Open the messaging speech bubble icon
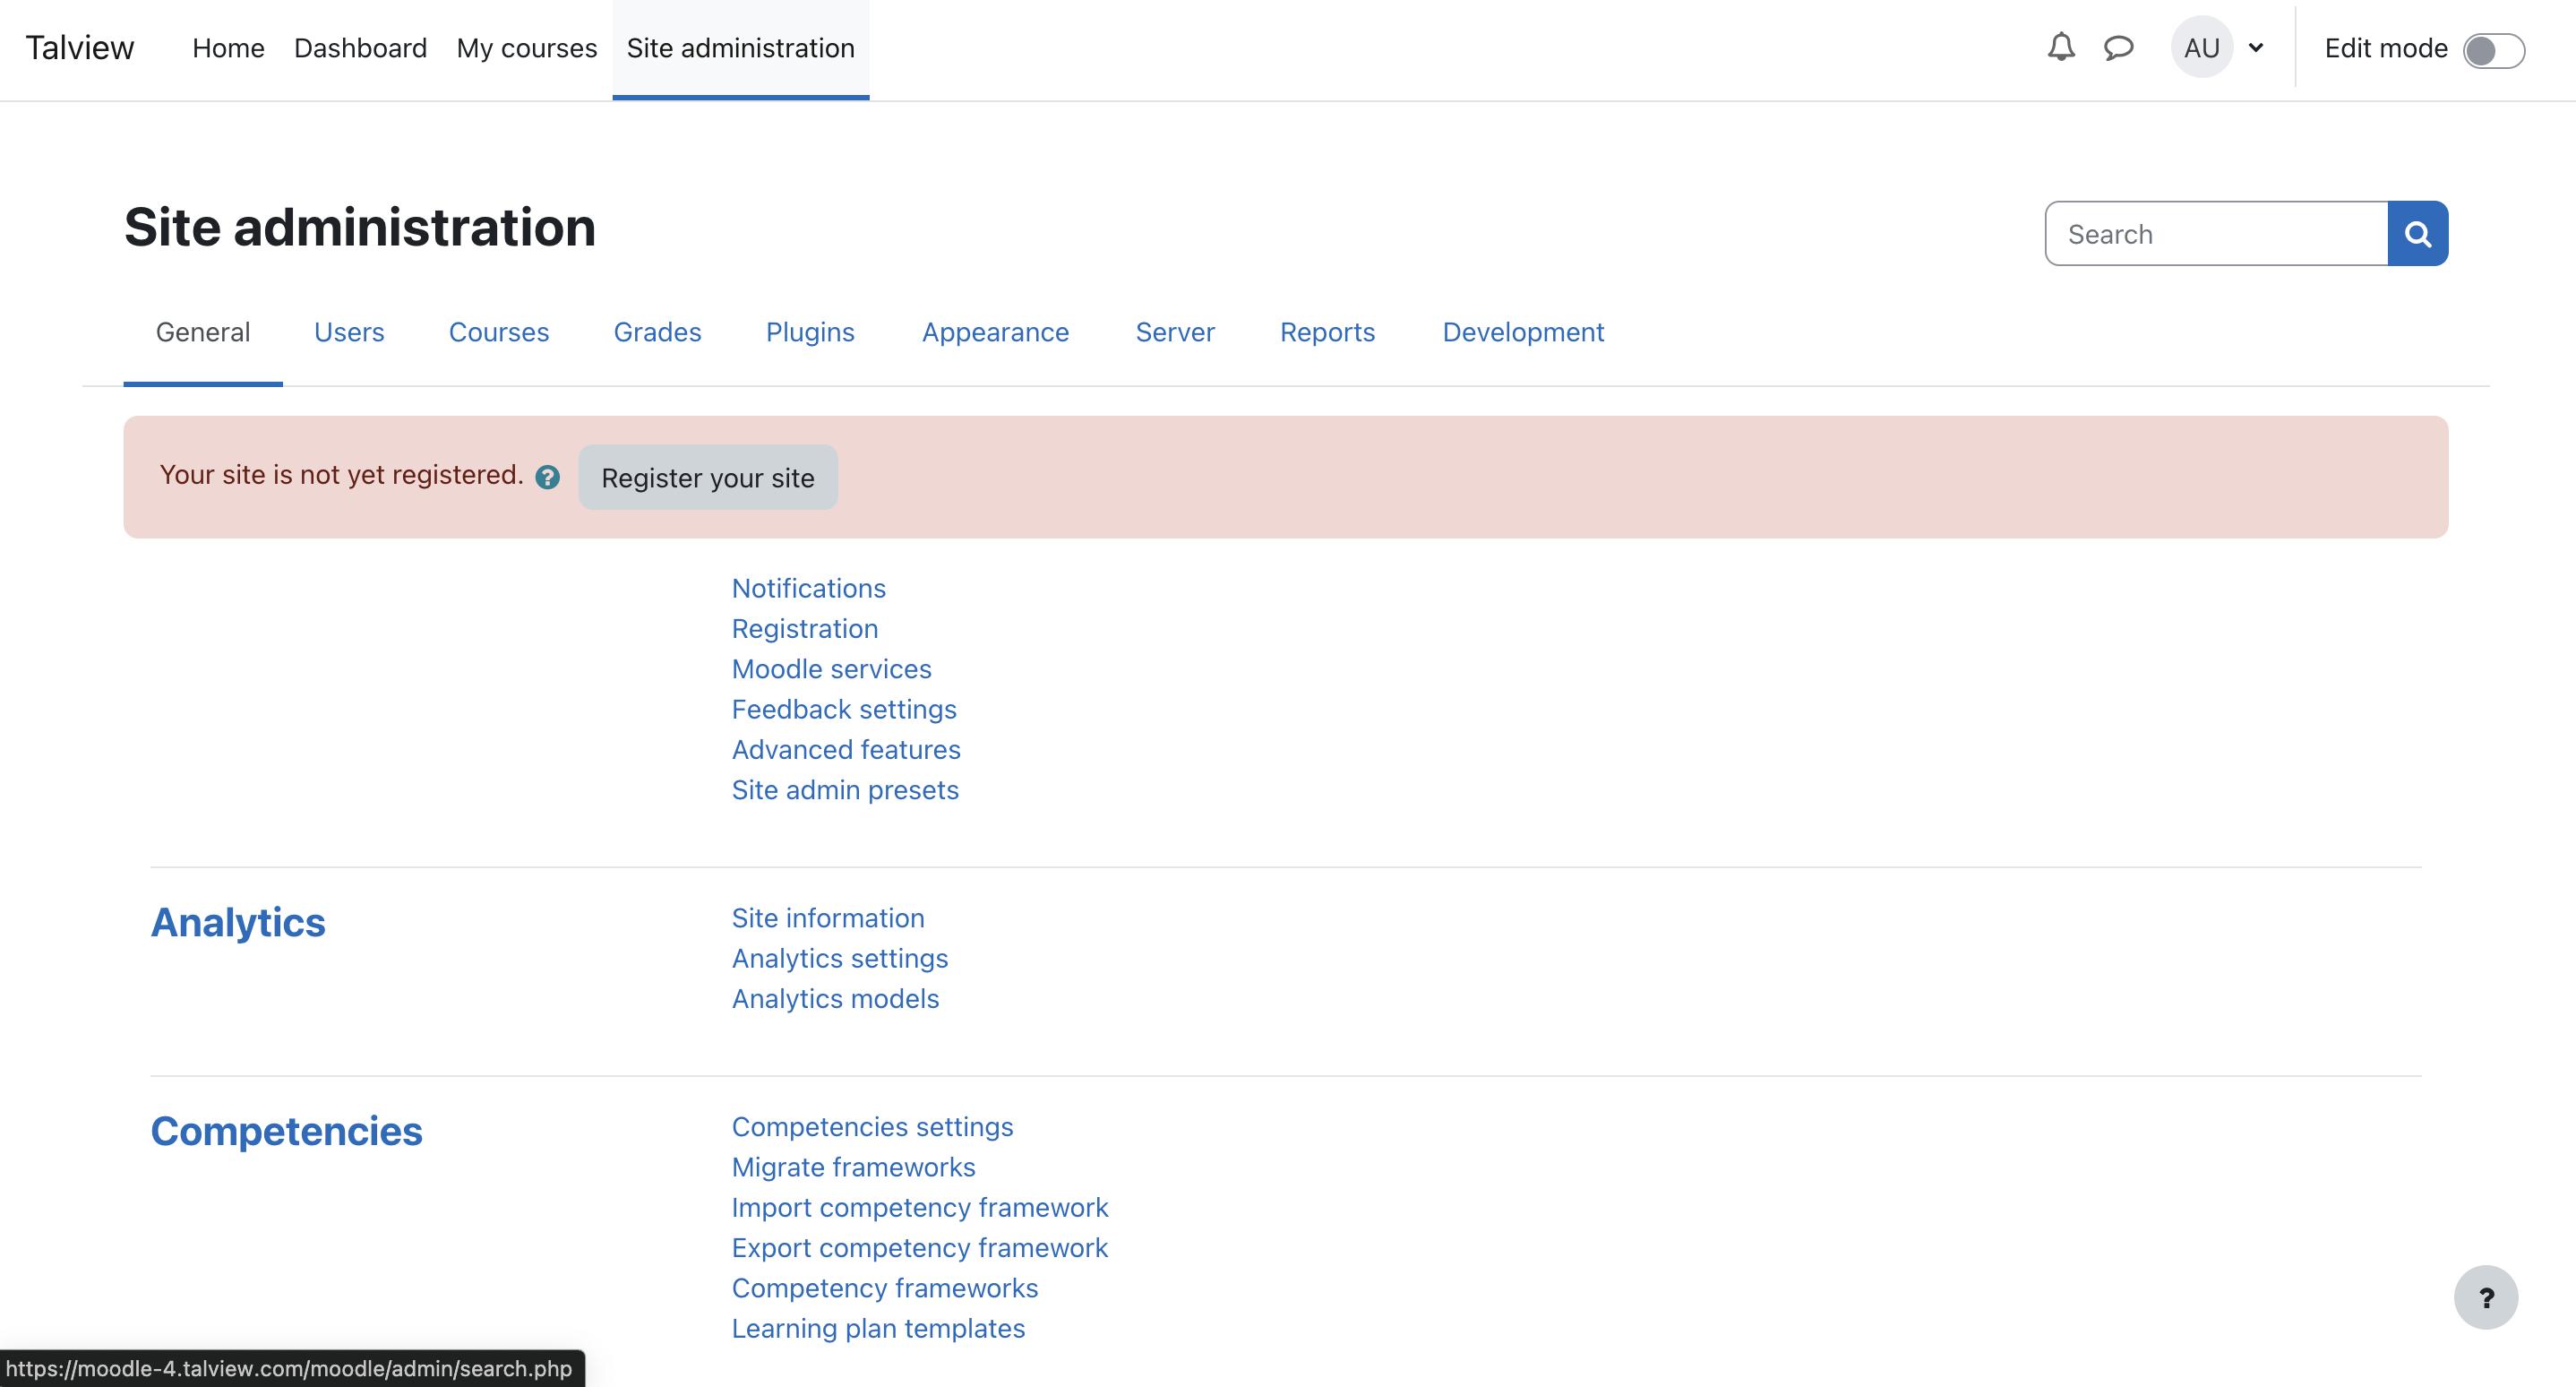 [2118, 47]
